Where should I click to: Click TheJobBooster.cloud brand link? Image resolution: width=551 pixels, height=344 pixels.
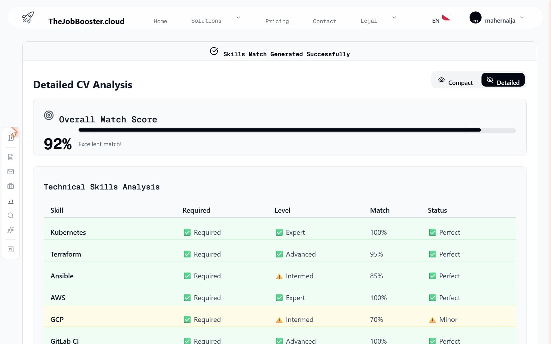pos(86,21)
